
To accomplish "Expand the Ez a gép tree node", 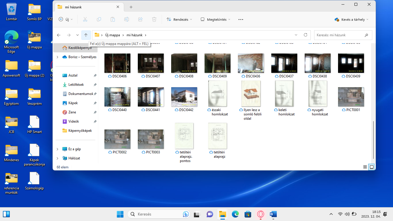I will tap(58, 149).
